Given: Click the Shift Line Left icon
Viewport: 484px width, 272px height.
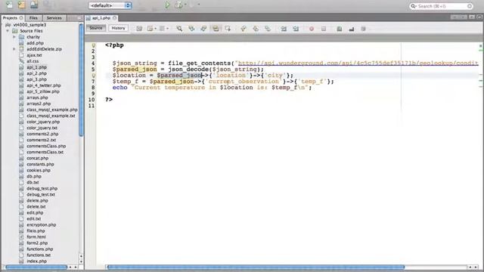Looking at the screenshot, I should point(284,29).
